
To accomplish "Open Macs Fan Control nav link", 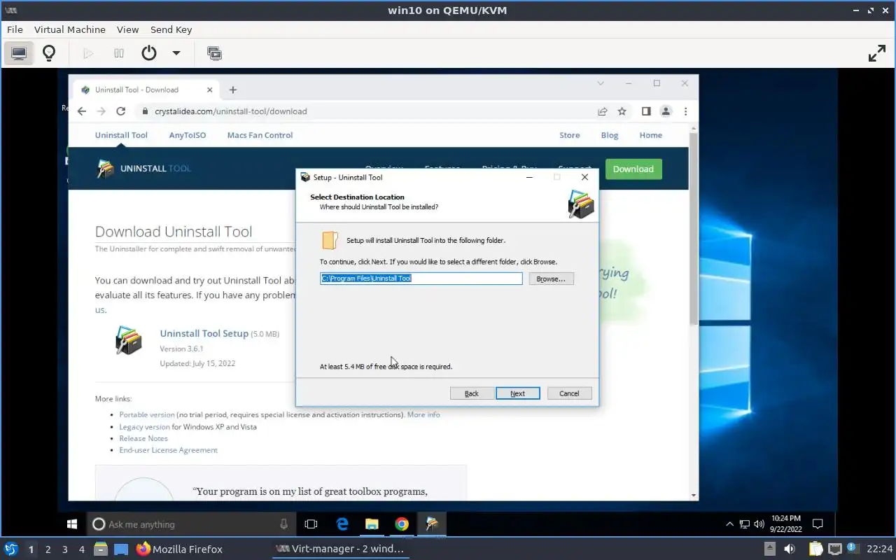I will click(260, 135).
